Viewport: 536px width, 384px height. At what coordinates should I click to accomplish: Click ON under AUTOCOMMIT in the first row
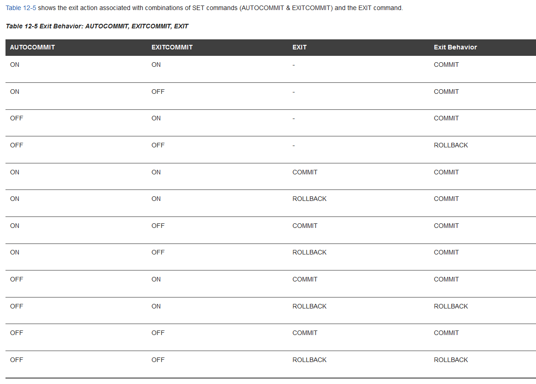pyautogui.click(x=15, y=65)
